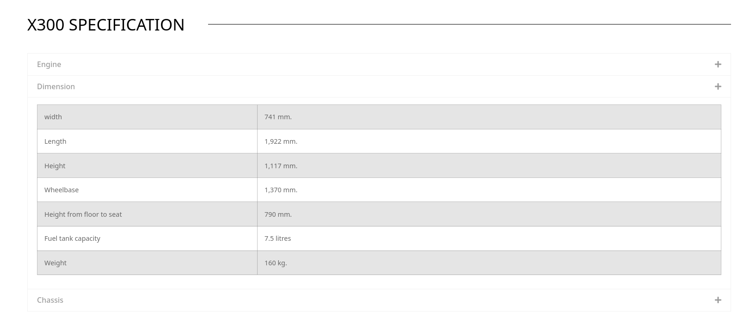
Task: Open the Chassis accordion header
Action: tap(50, 300)
